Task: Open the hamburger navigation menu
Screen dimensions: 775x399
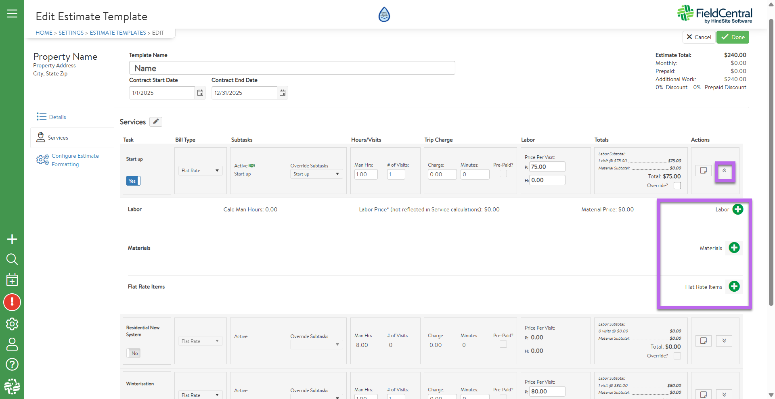Action: 12,14
